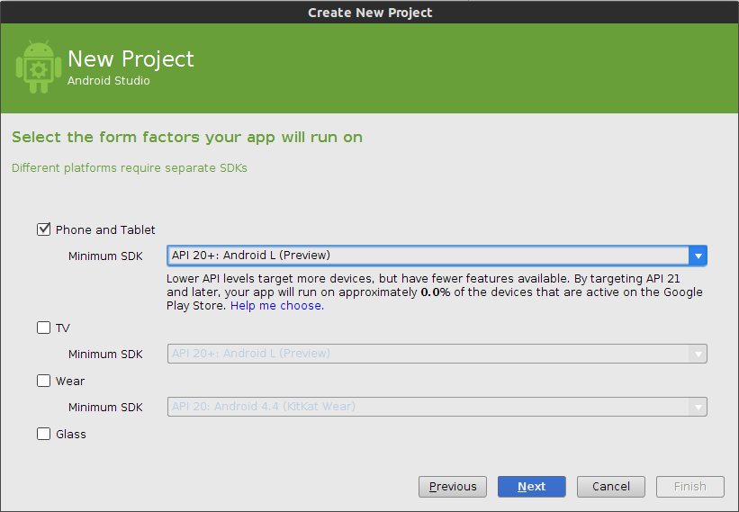This screenshot has width=739, height=512.
Task: Click the Phone and Tablet label
Action: (105, 229)
